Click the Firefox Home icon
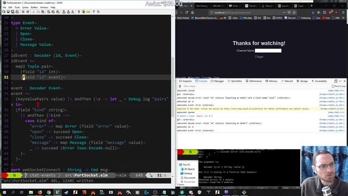 point(192,13)
